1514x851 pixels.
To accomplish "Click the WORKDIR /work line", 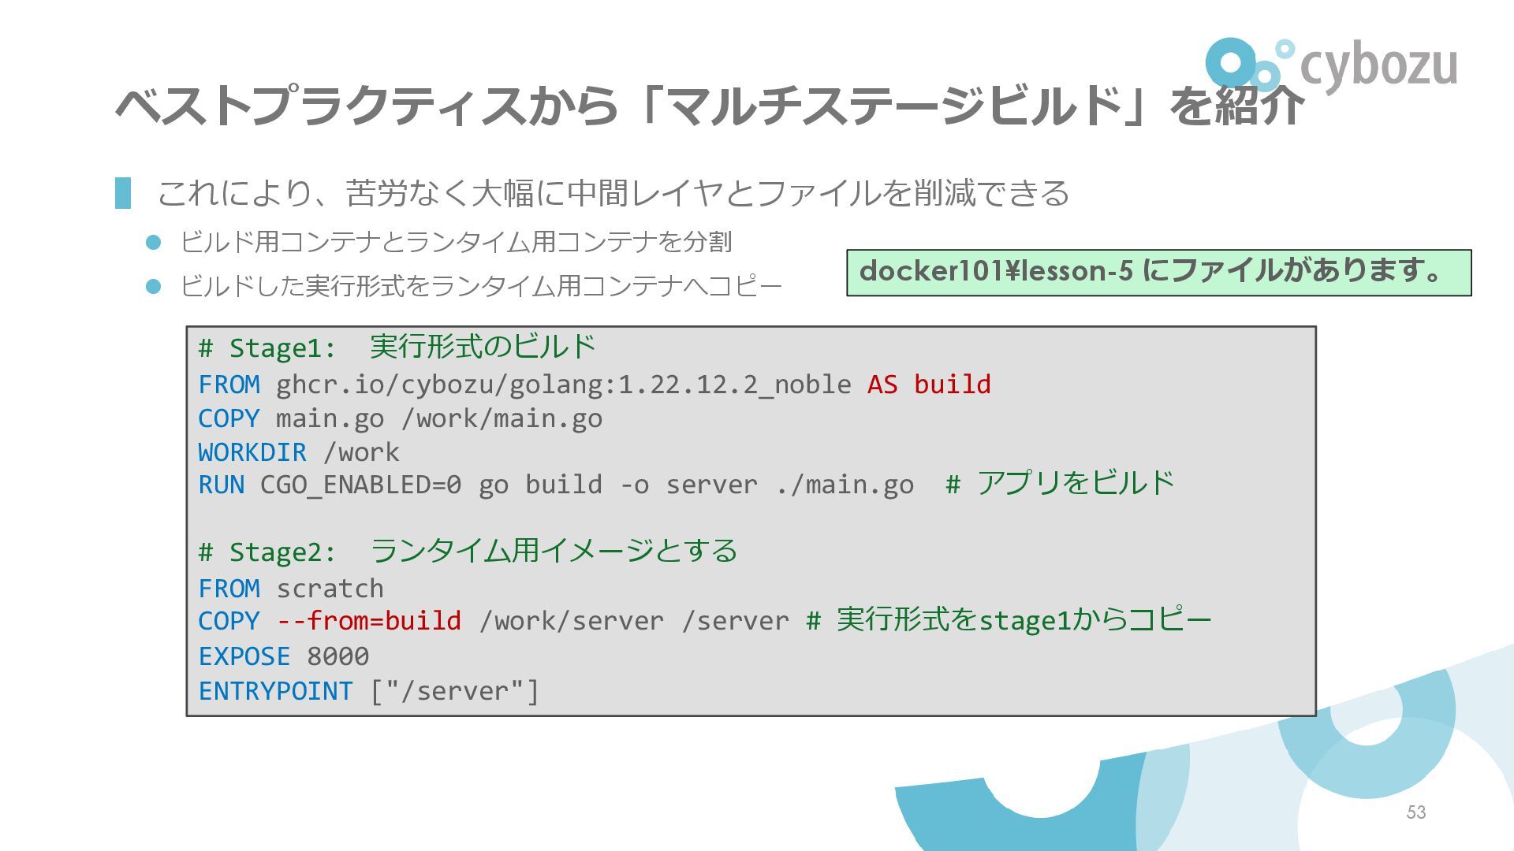I will click(299, 452).
